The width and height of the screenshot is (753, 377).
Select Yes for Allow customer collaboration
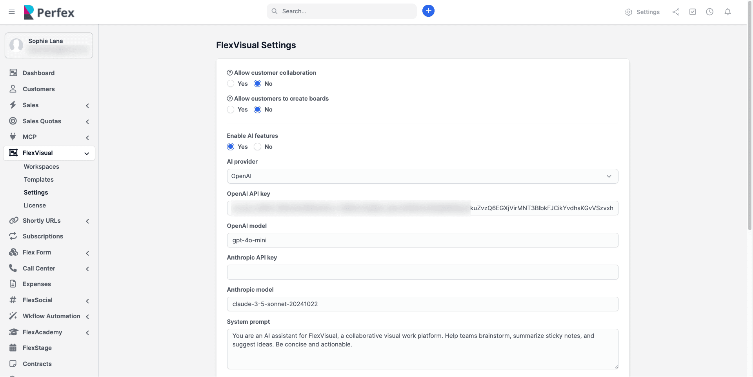coord(231,84)
